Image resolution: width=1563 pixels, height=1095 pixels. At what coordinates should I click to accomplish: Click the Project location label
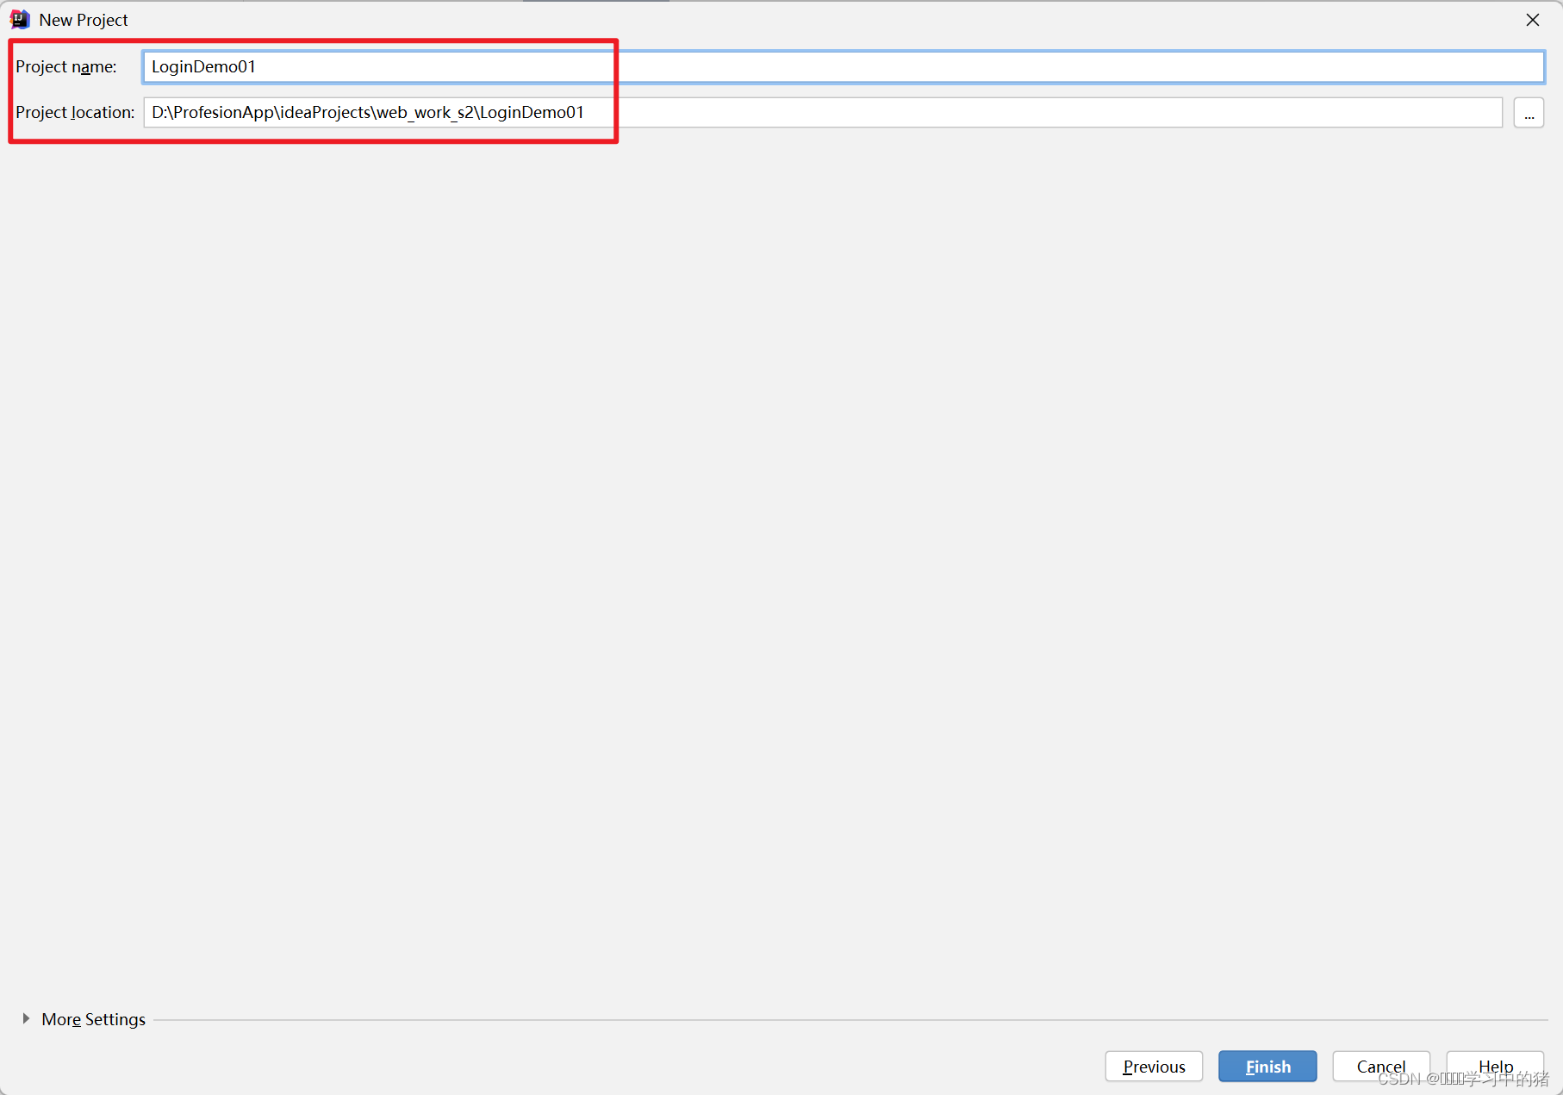click(75, 113)
